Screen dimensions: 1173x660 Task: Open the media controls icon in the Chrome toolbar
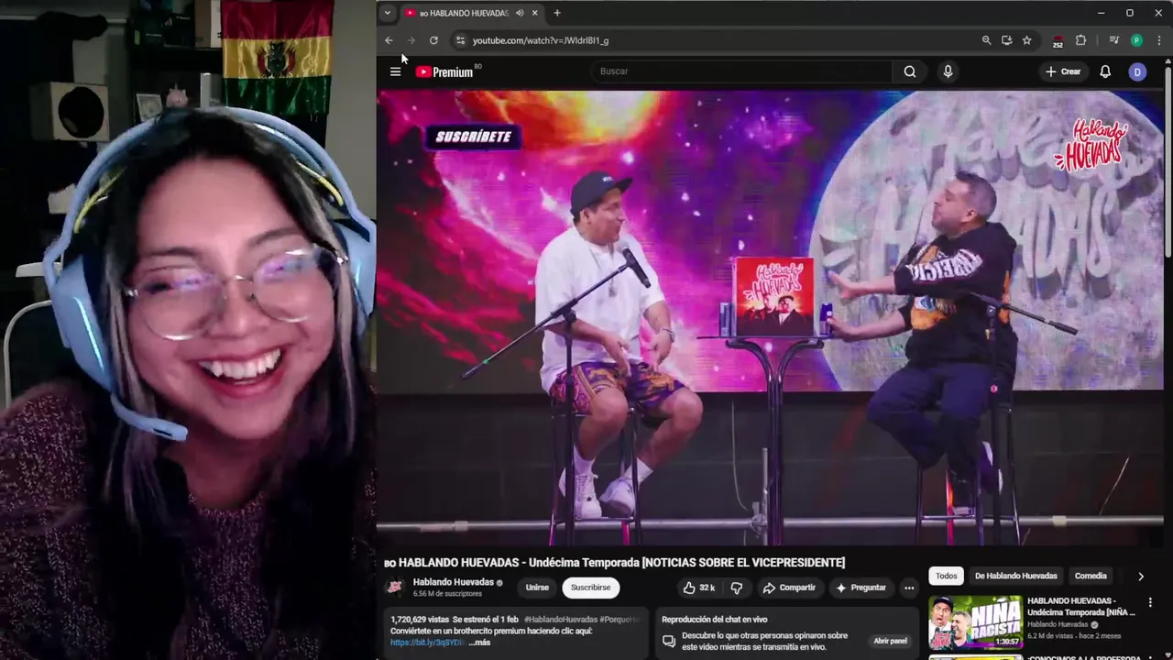[x=1113, y=40]
